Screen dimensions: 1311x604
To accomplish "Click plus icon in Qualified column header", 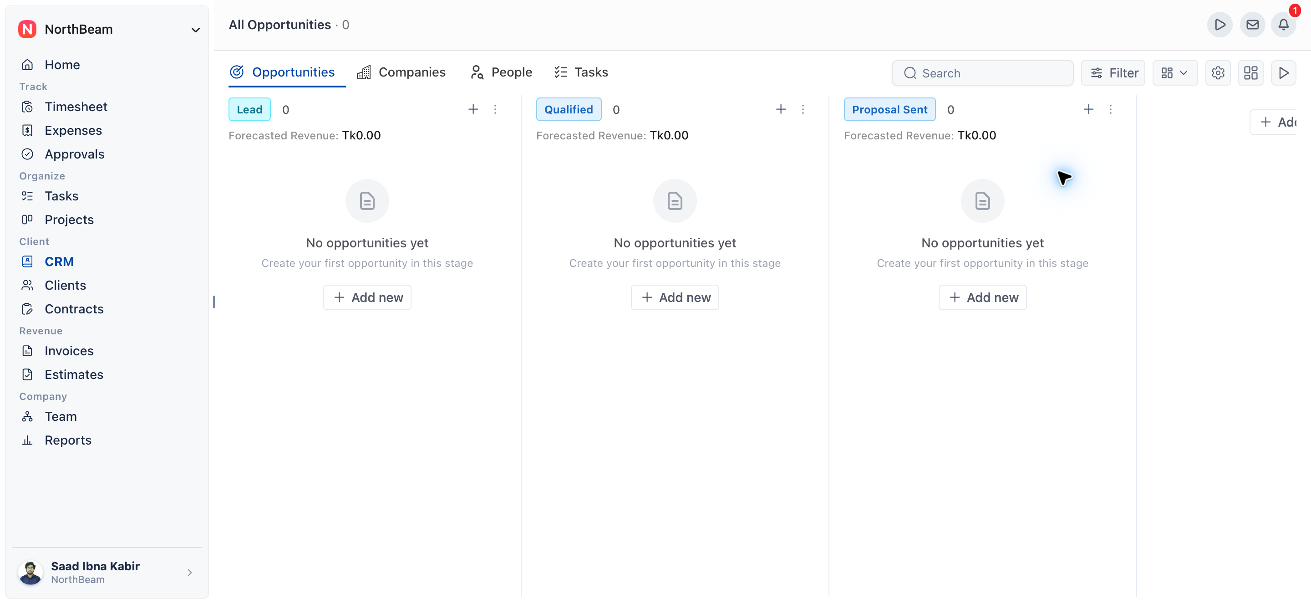I will (780, 109).
